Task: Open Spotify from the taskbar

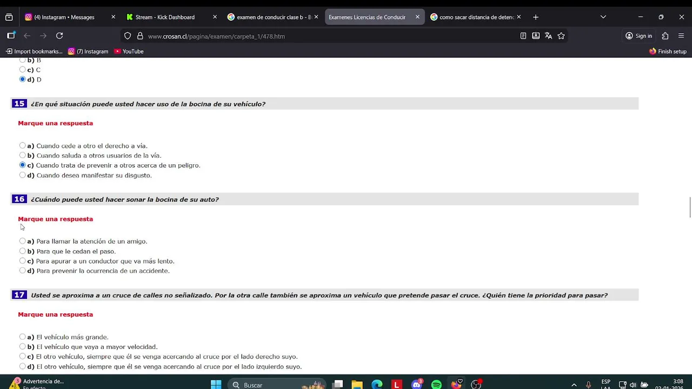Action: tap(436, 385)
